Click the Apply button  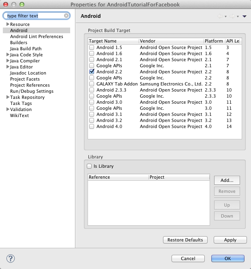click(x=230, y=240)
